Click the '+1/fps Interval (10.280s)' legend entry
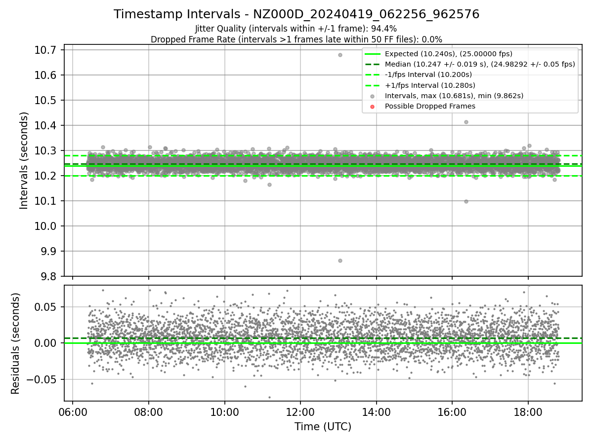 pos(429,85)
